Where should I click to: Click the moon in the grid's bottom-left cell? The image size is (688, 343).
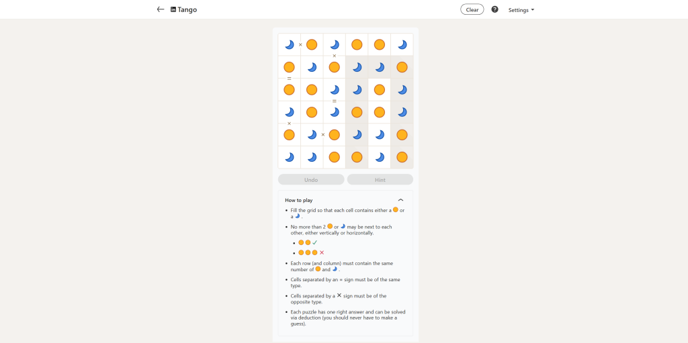pos(290,157)
